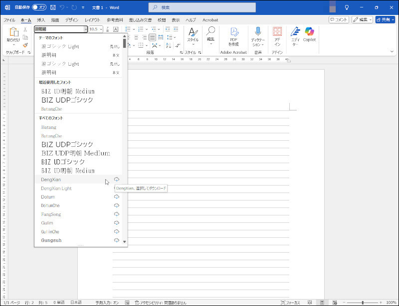Viewport: 399px width, 306px height.
Task: Click the zoom out minus button
Action: click(x=344, y=303)
